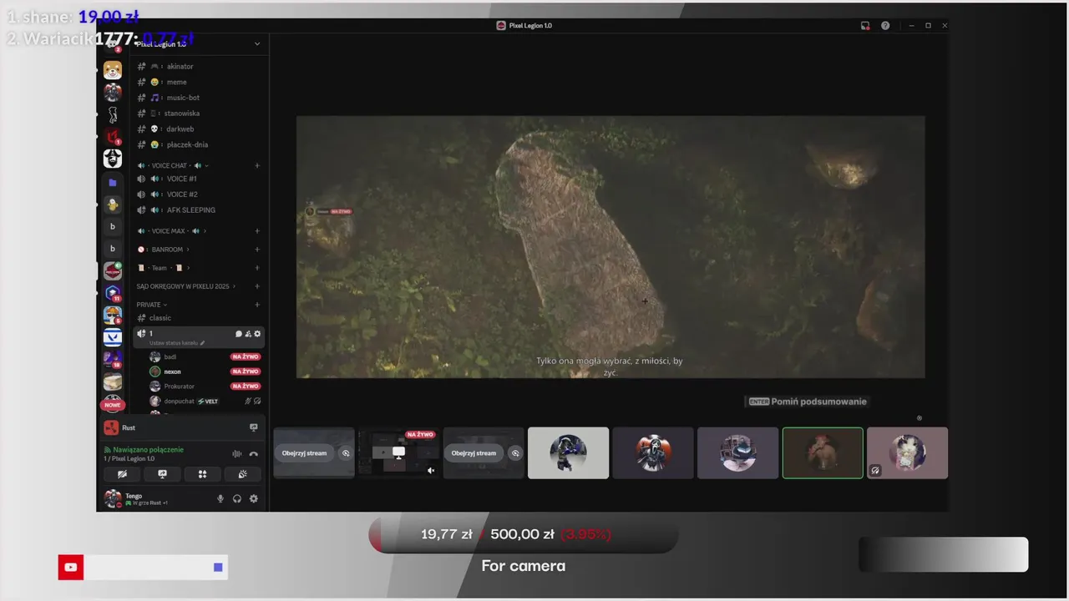Screen dimensions: 1069x601
Task: Add channel to BANROOM category
Action: point(257,250)
